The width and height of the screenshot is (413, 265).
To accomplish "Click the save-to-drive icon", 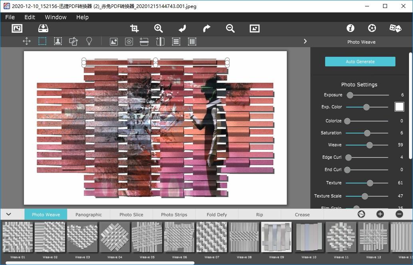I will click(x=43, y=28).
